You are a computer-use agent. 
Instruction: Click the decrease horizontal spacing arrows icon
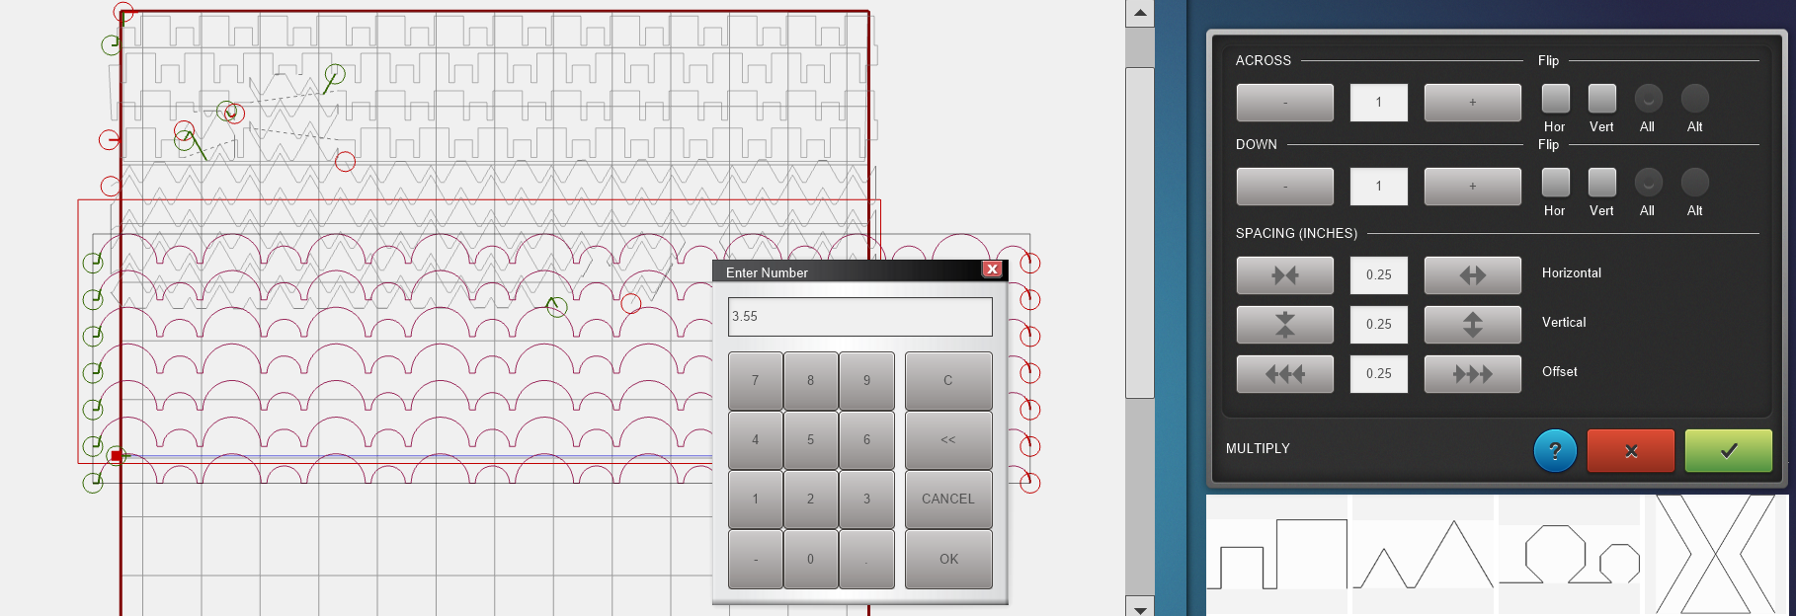(1284, 275)
